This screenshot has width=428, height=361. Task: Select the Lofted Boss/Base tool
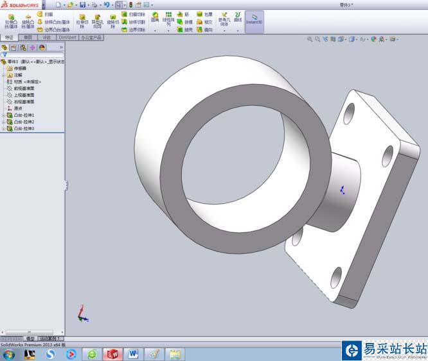pyautogui.click(x=53, y=22)
